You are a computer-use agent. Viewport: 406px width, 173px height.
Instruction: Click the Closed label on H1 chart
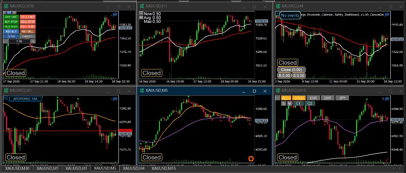pos(152,73)
